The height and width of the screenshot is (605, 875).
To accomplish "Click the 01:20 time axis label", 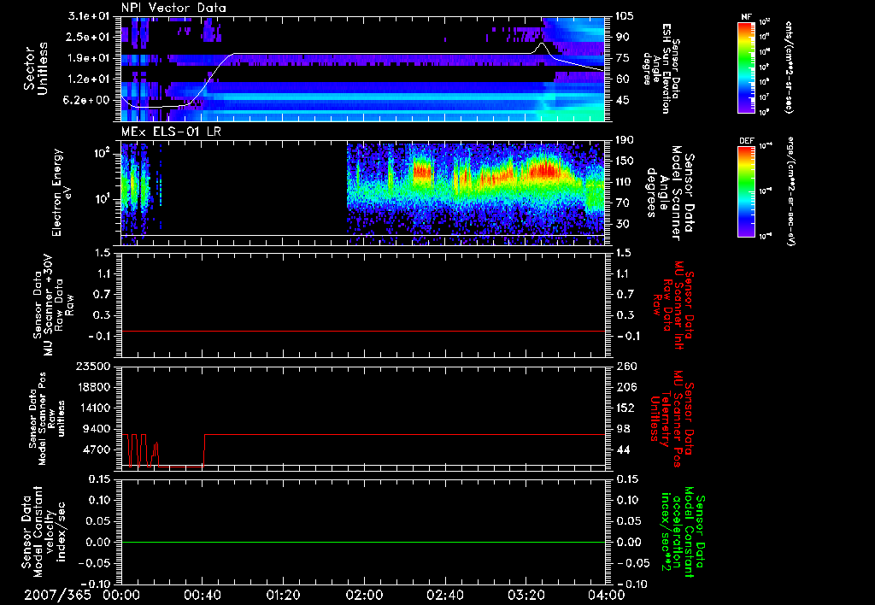I will (283, 595).
